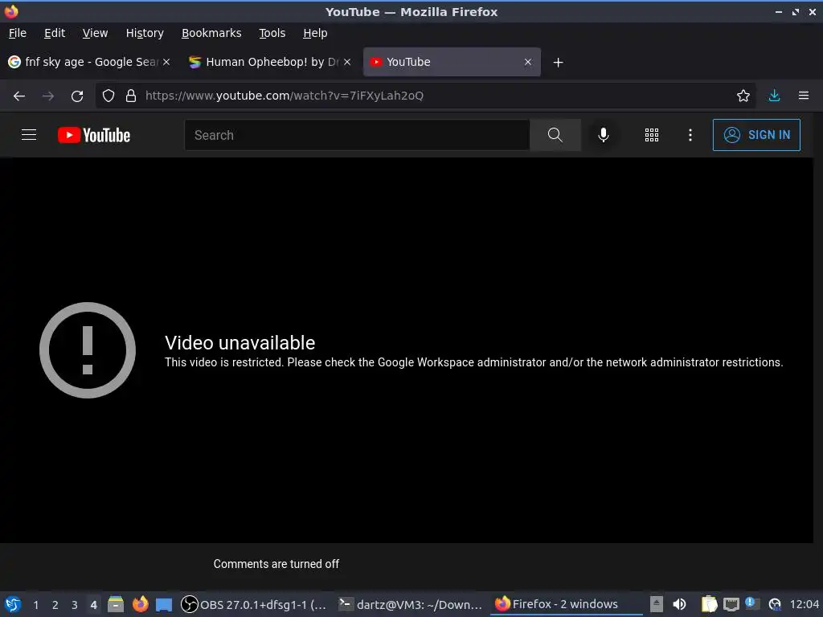Open the network connection tray icon
This screenshot has width=823, height=617.
[x=731, y=604]
